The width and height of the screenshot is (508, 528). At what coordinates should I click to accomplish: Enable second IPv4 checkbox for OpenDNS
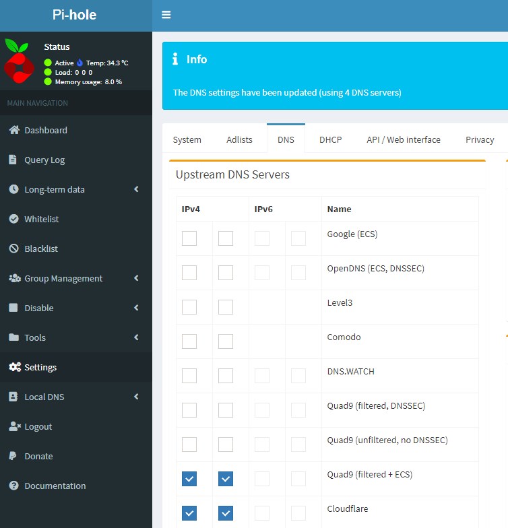(x=226, y=273)
